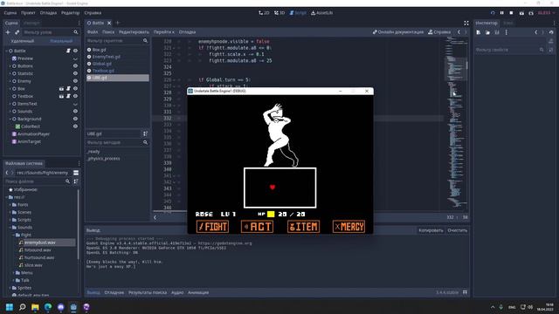Expand the Menu sounds folder
This screenshot has width=559, height=314.
click(x=14, y=273)
